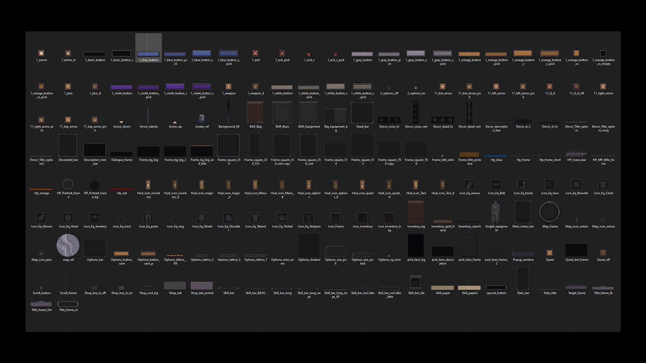Select the Hp_red bar asset
This screenshot has width=646, height=363.
click(x=121, y=189)
